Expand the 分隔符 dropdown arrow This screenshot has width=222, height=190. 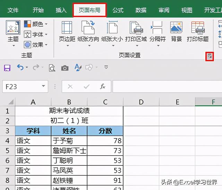click(158, 46)
